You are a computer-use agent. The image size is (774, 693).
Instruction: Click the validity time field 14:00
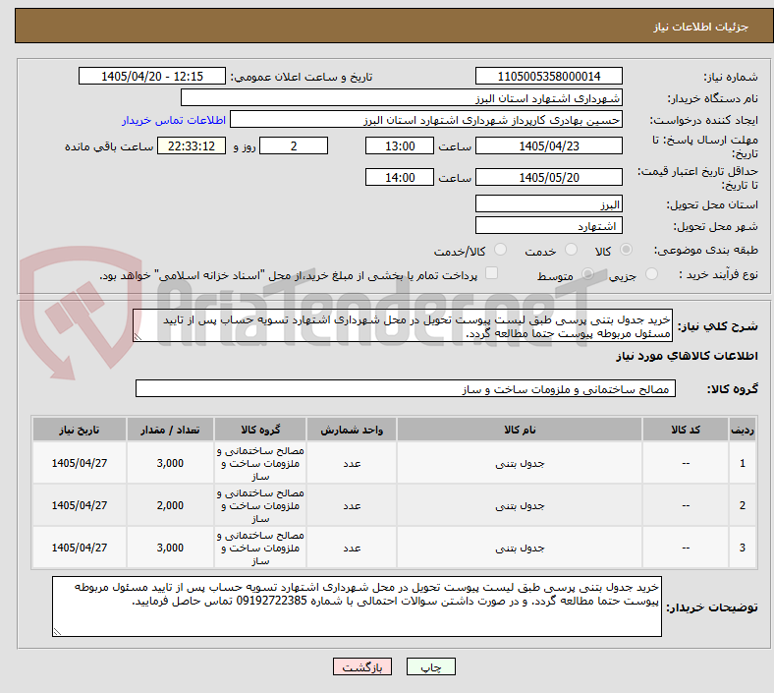tap(400, 177)
